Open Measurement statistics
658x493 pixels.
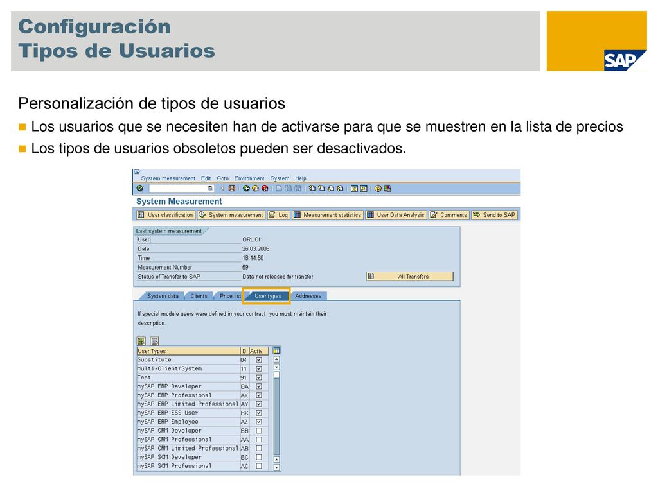[328, 215]
